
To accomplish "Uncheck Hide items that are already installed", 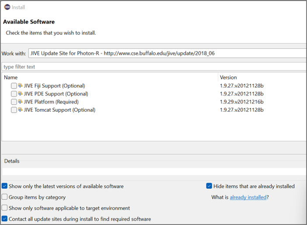I will [x=209, y=186].
